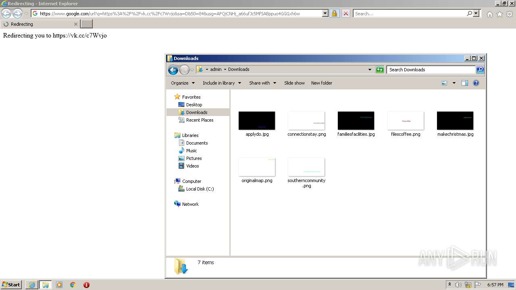Open Documents library
516x290 pixels.
[x=197, y=143]
